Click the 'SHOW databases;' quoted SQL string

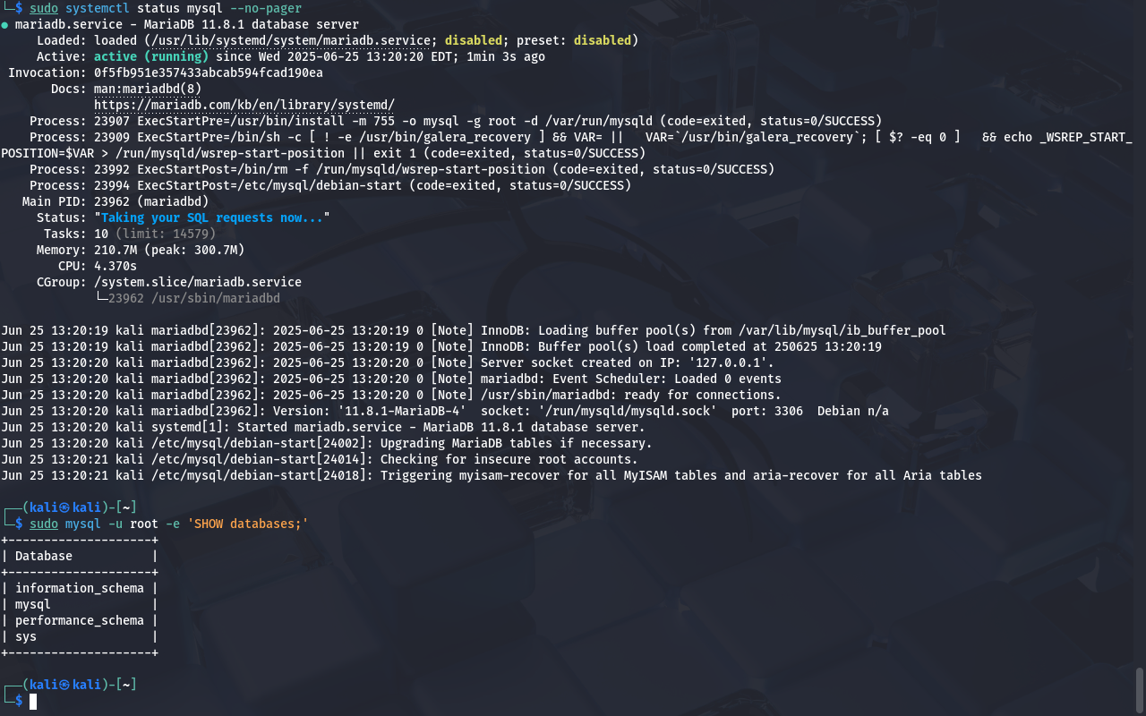point(248,524)
